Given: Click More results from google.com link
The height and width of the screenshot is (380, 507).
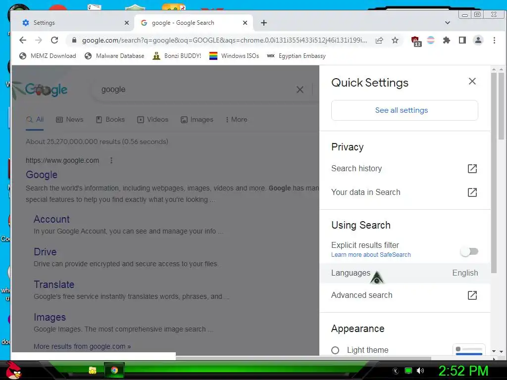Looking at the screenshot, I should (82, 346).
